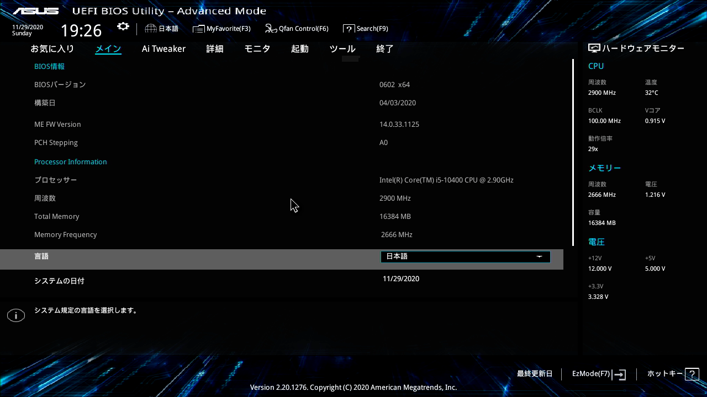Screen dimensions: 707x397
Task: Click the hardware monitor display icon
Action: (x=594, y=49)
